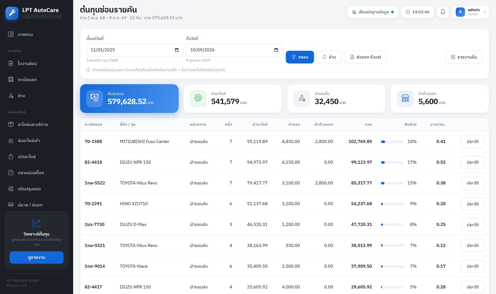Select the license plate 2ขฉ-7730
This screenshot has width=496, height=294.
point(95,225)
